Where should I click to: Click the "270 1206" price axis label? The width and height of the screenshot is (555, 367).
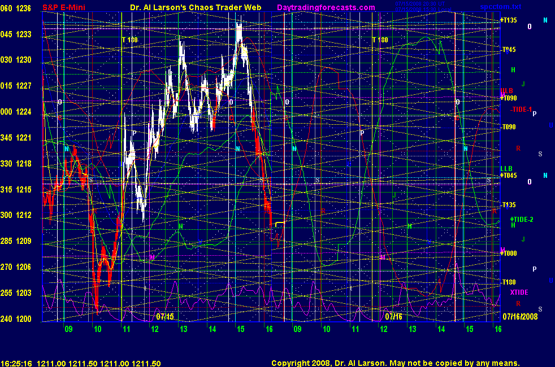pos(16,267)
